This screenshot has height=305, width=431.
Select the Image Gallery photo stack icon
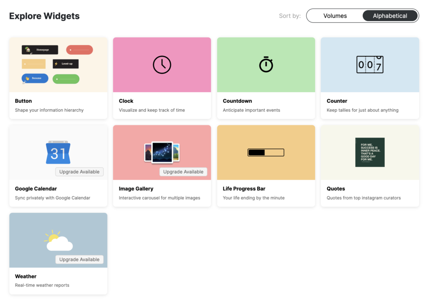click(162, 152)
